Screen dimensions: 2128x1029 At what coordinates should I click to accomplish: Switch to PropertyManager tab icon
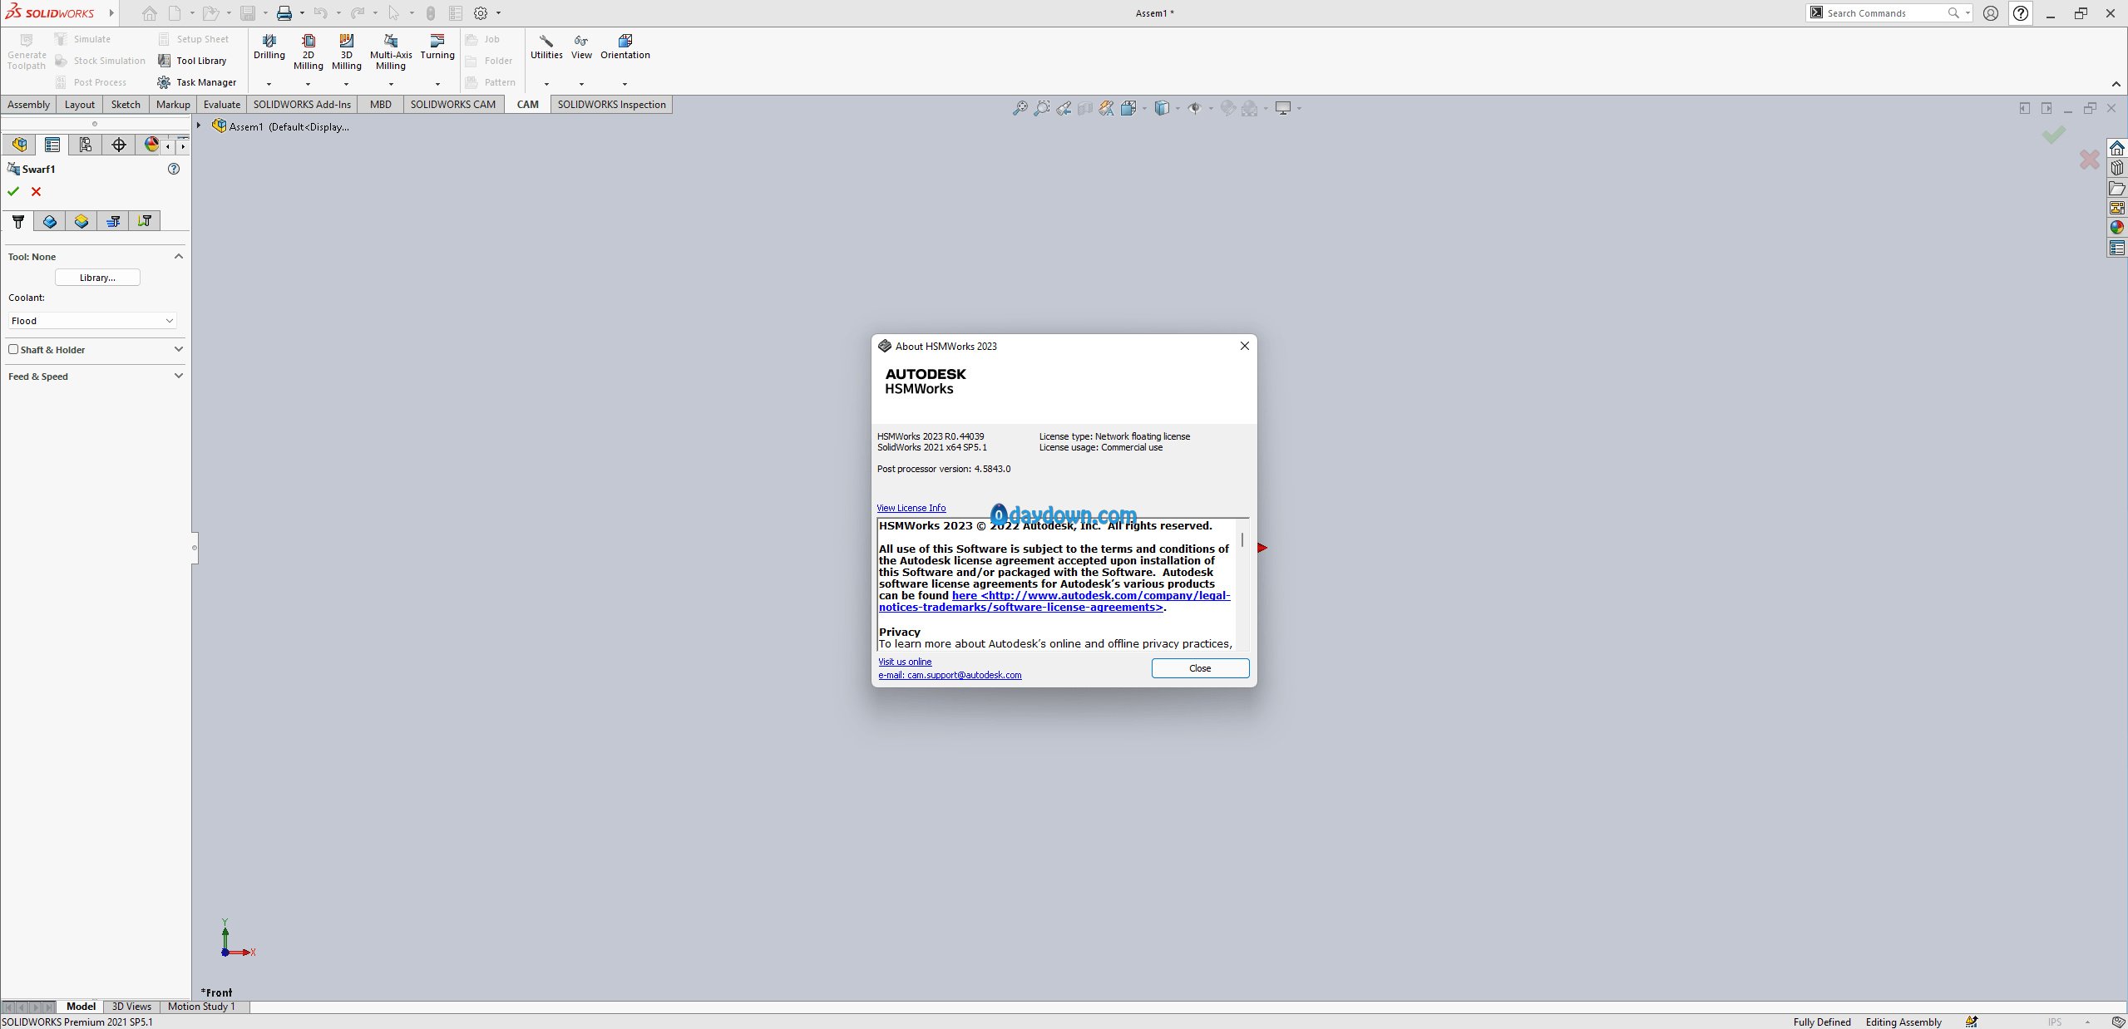[52, 145]
